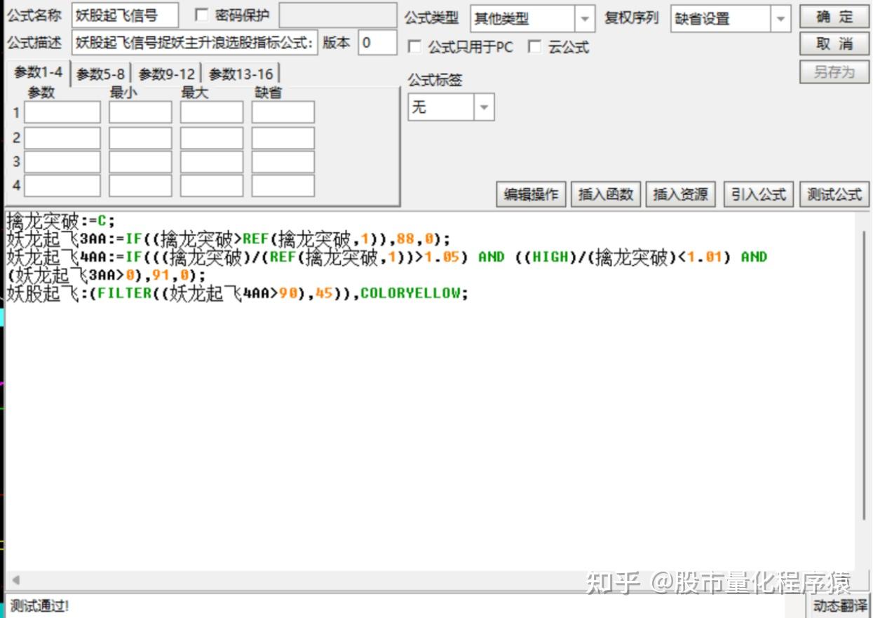
Task: Click row 4 最大 value field
Action: (x=212, y=186)
